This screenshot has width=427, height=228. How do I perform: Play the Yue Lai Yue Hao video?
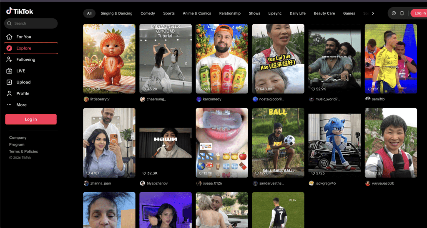278,59
